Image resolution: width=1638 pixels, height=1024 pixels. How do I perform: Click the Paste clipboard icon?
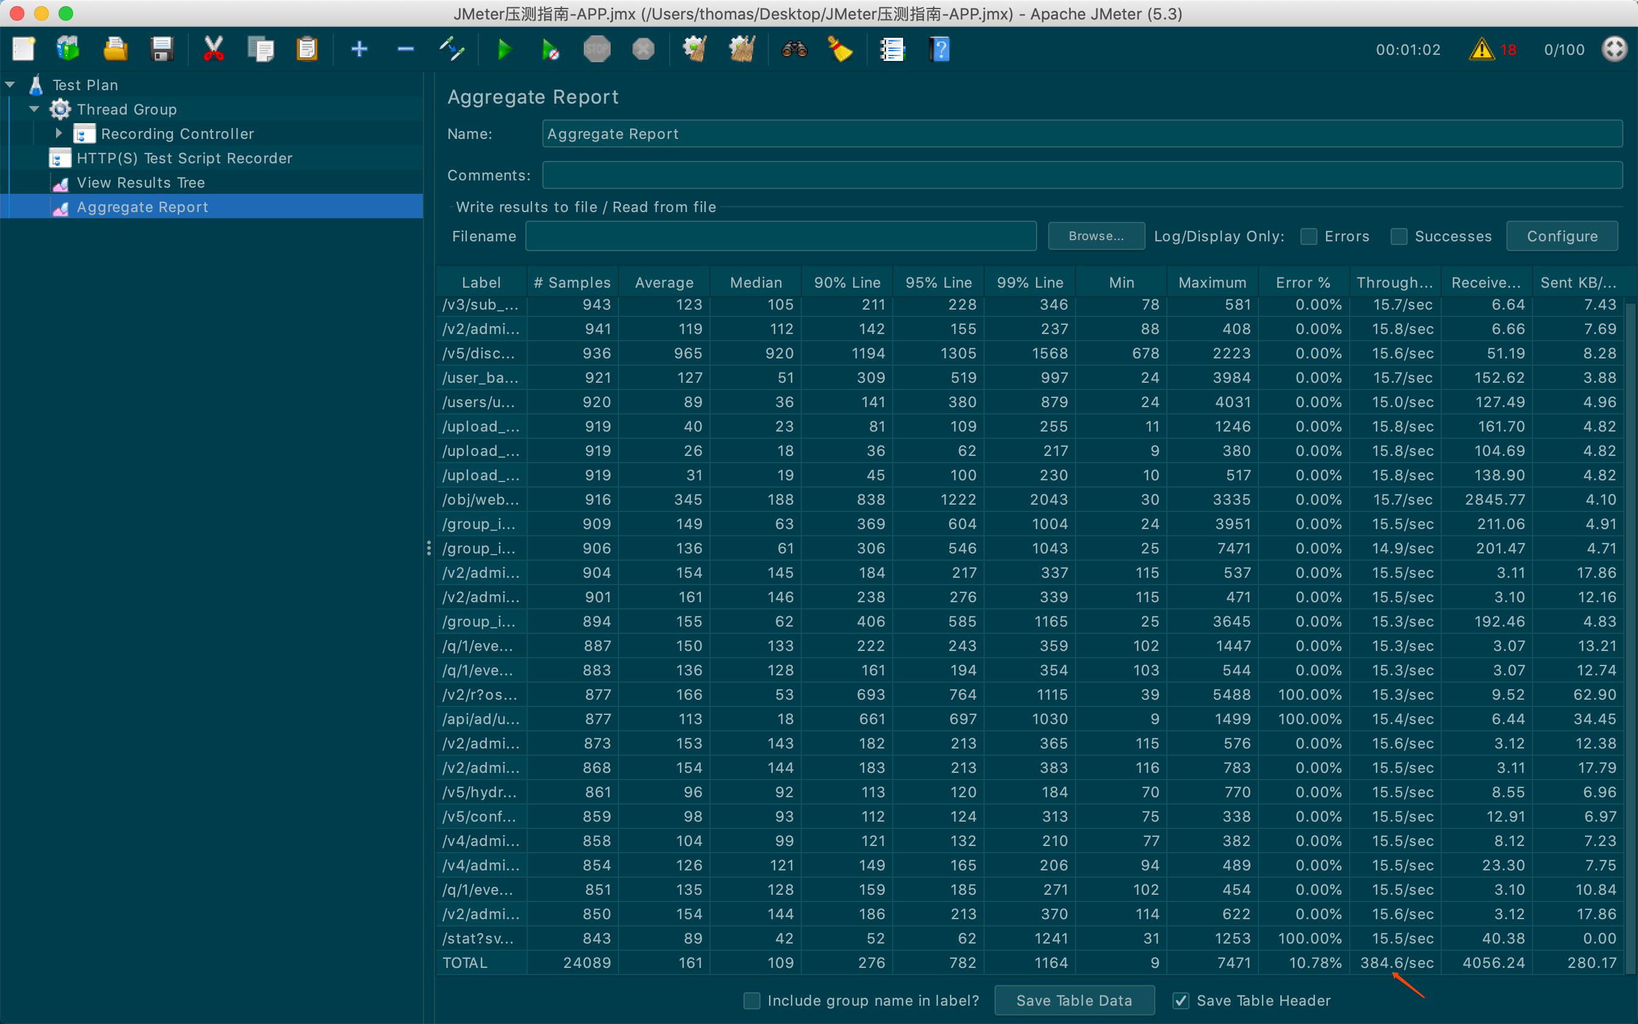pyautogui.click(x=307, y=49)
